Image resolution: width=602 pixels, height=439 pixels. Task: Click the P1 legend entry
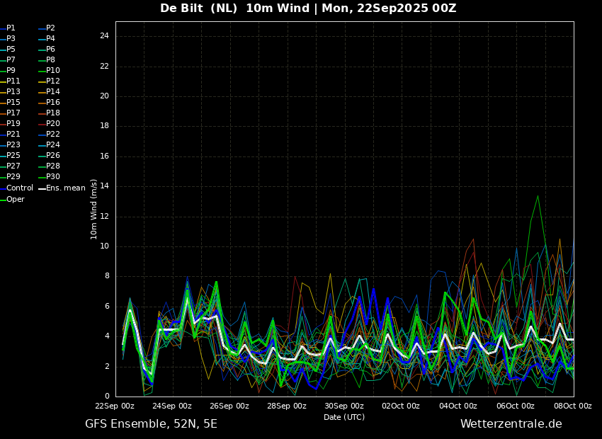tap(8, 28)
